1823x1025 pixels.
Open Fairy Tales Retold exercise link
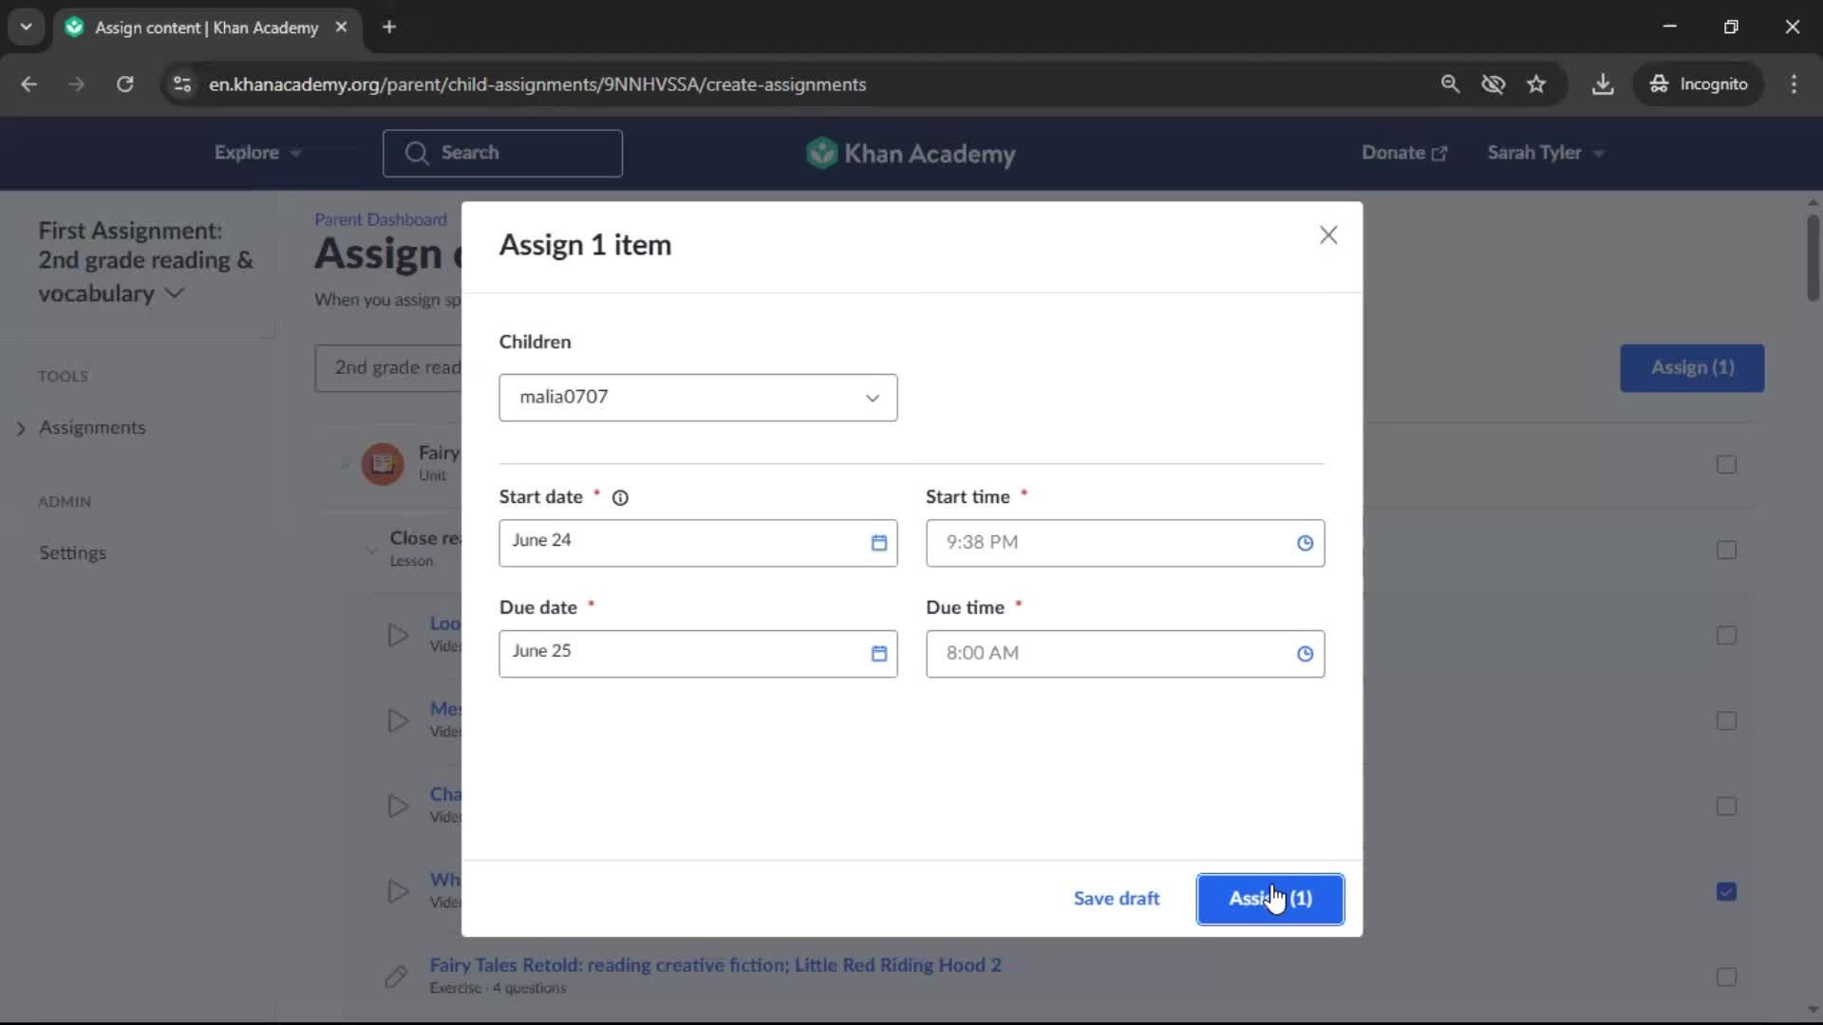[715, 965]
